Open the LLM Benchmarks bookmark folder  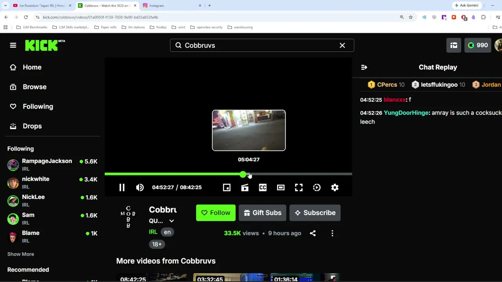tap(32, 27)
